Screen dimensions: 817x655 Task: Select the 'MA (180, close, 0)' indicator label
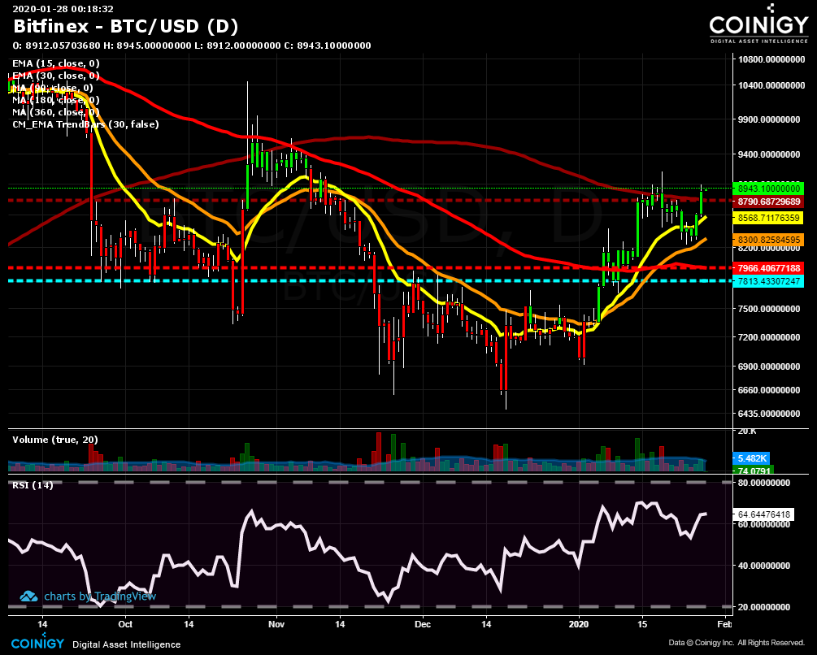(56, 100)
